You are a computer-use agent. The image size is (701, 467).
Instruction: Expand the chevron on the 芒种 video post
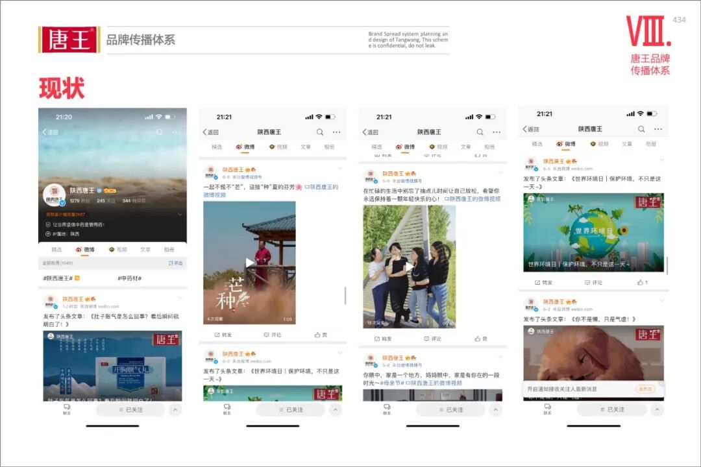pos(339,169)
